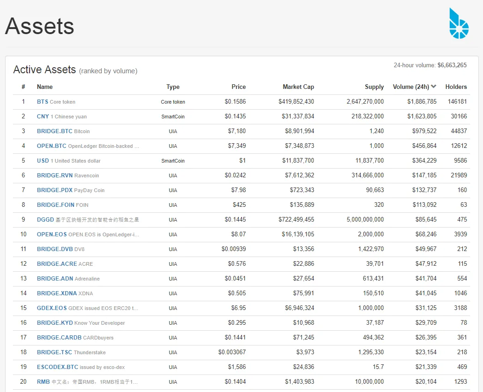Click BRIDGE.BTC market cap $8,901,994
The width and height of the screenshot is (483, 392).
pos(299,131)
